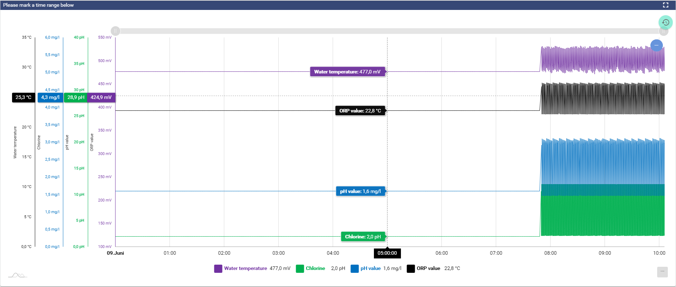Click the purple Water temperature legend swatch
676x287 pixels.
(x=218, y=269)
